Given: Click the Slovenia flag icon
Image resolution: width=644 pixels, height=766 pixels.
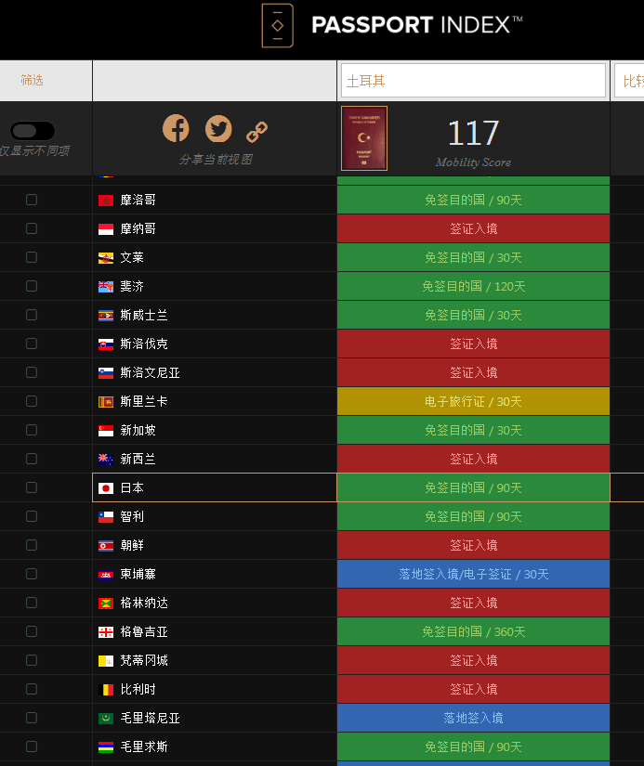Looking at the screenshot, I should coord(106,373).
